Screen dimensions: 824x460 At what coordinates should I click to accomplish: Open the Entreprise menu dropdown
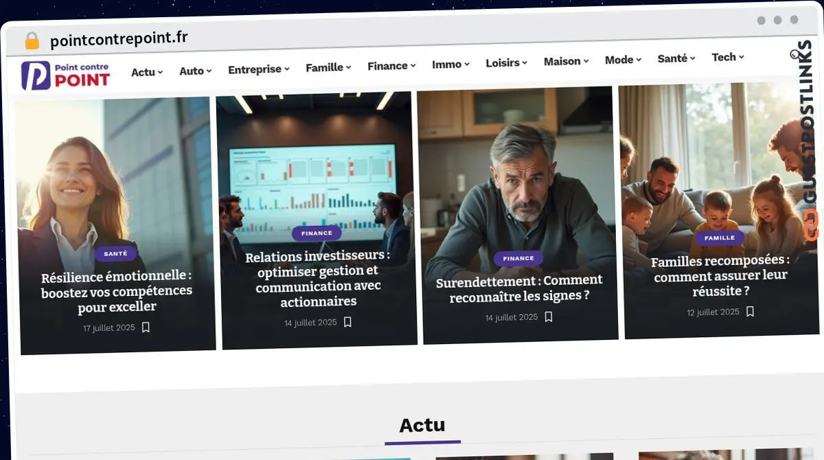point(258,69)
